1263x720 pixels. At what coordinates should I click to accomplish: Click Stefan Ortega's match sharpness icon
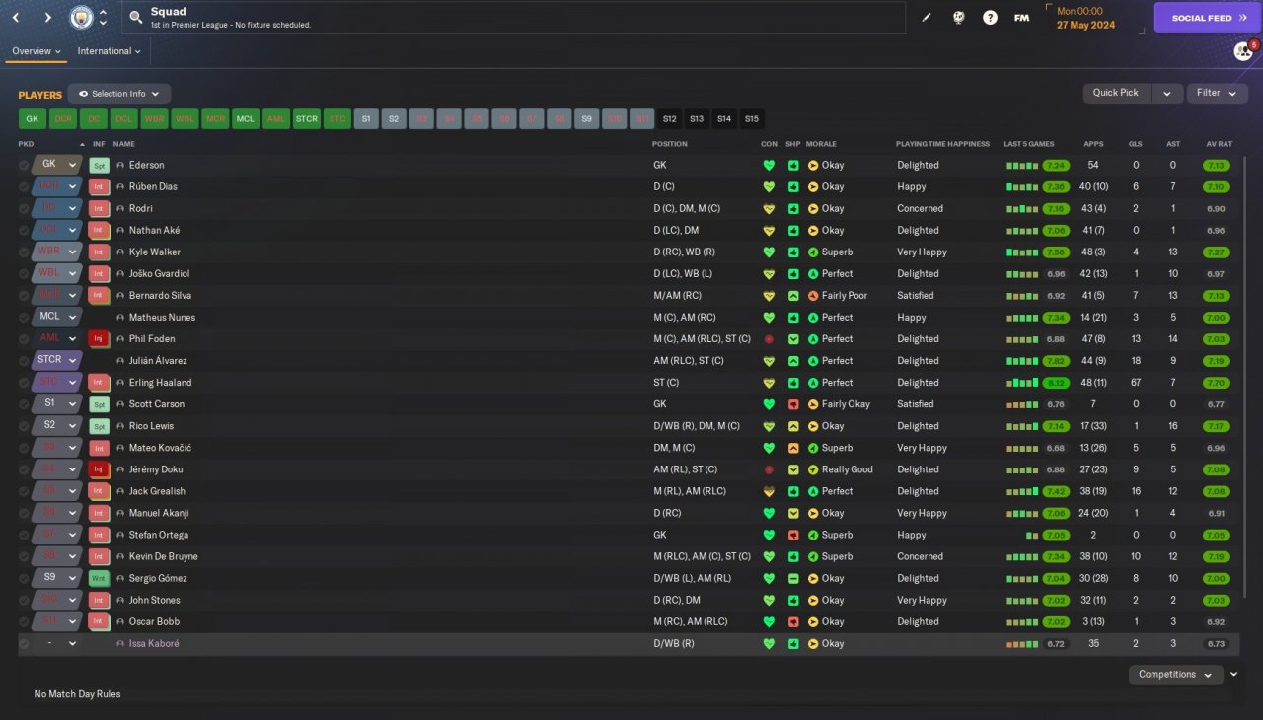(793, 535)
